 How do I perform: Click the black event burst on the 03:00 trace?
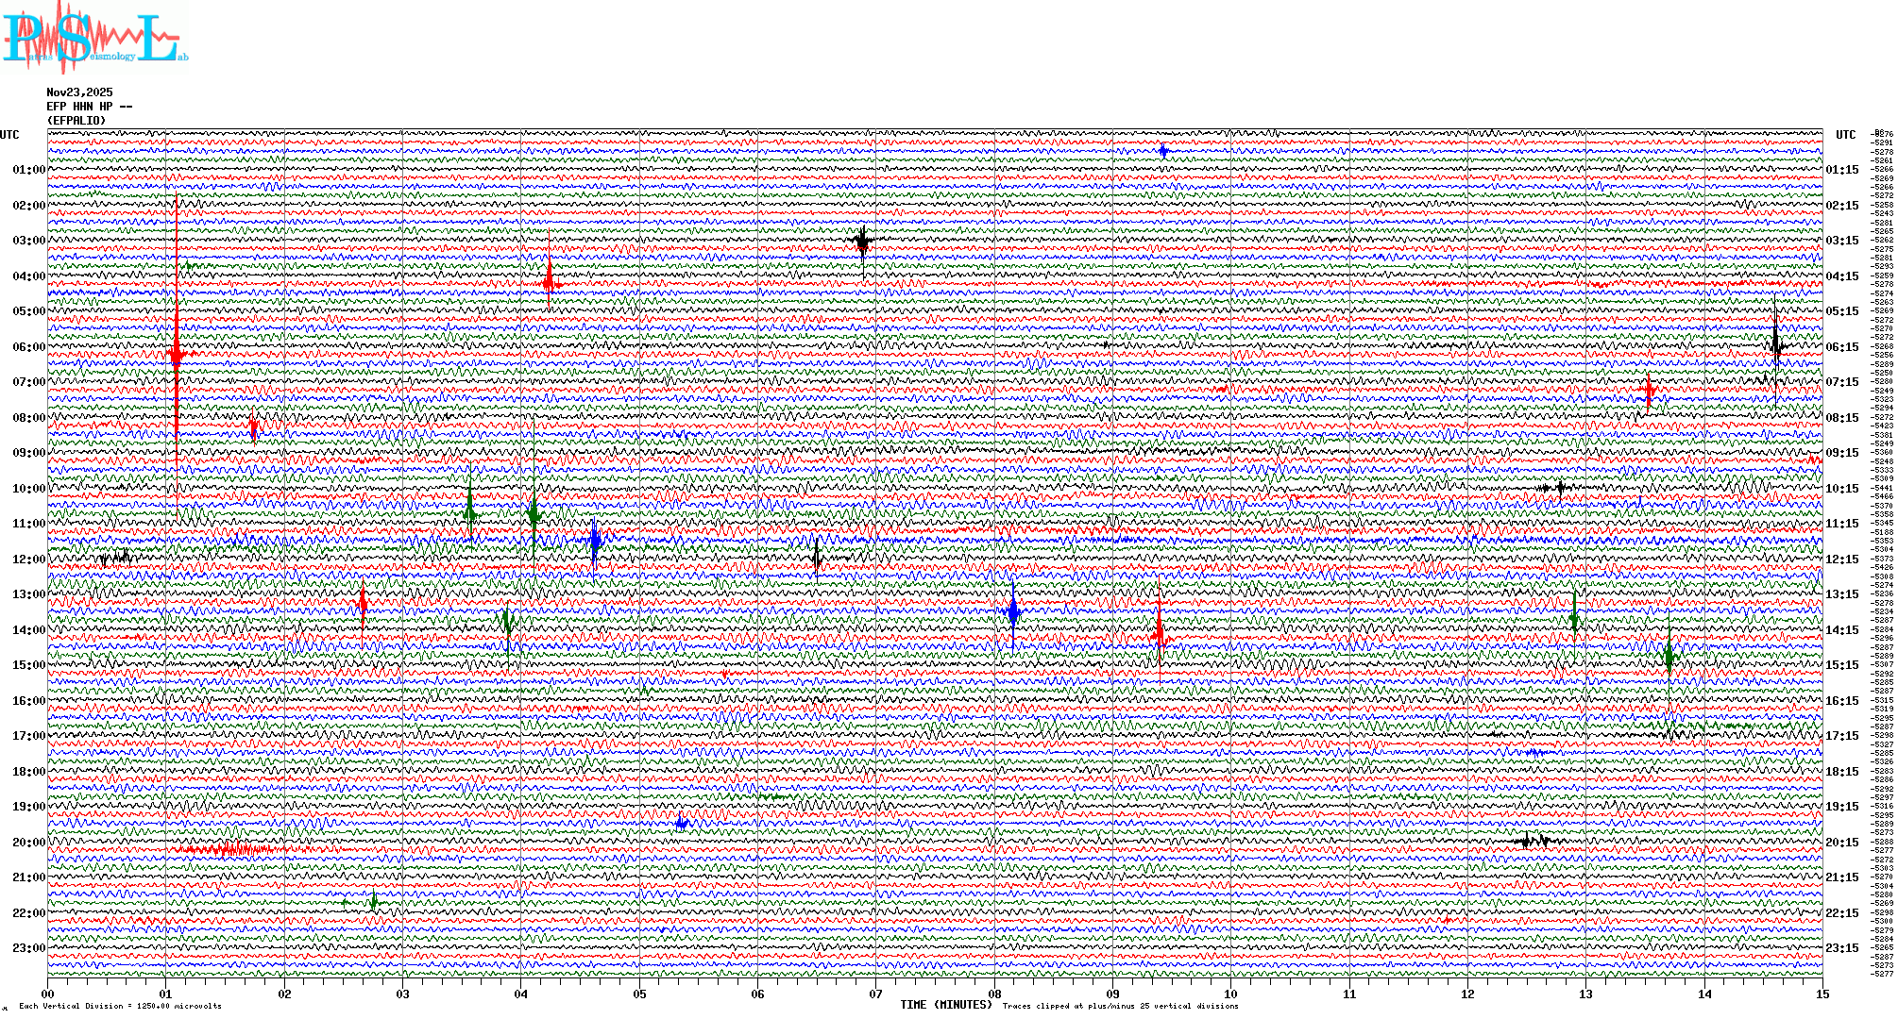click(861, 242)
